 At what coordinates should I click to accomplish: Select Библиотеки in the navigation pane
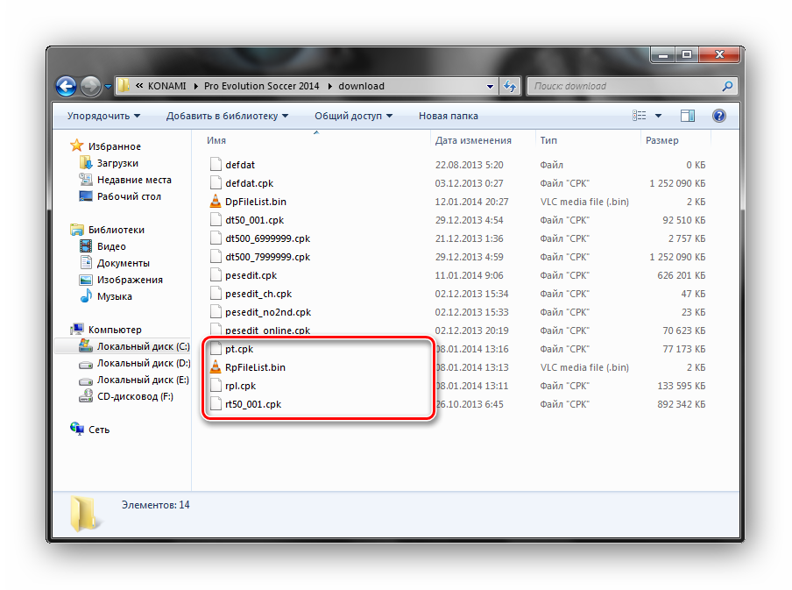pos(117,230)
